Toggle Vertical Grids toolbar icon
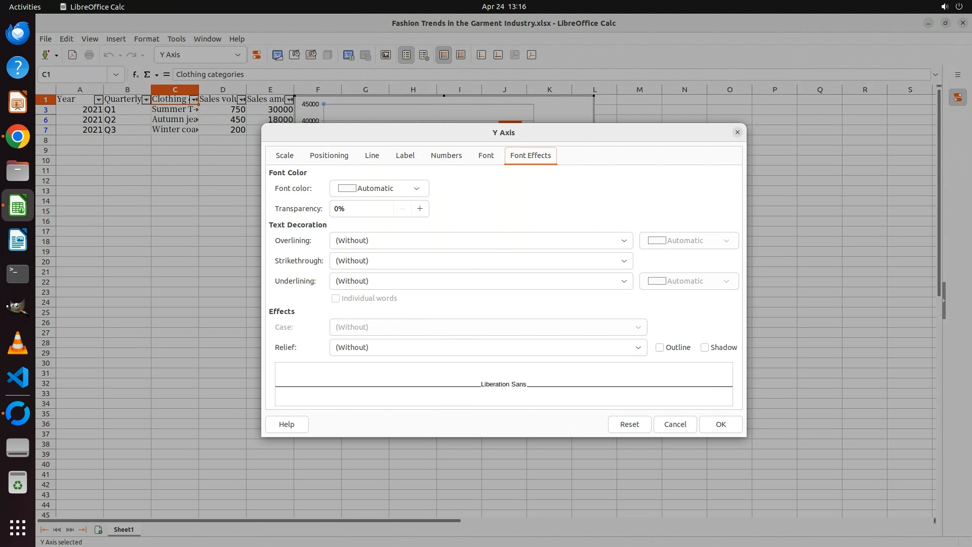The image size is (972, 547). [x=461, y=55]
